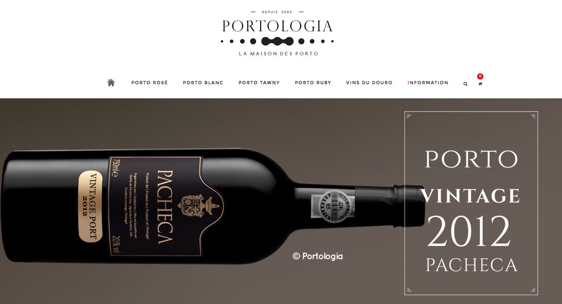Click the gold crest on Pacheca label
This screenshot has width=562, height=304.
click(x=198, y=206)
